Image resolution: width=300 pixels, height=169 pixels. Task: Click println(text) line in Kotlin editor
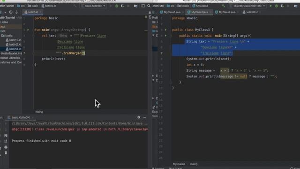(x=53, y=59)
